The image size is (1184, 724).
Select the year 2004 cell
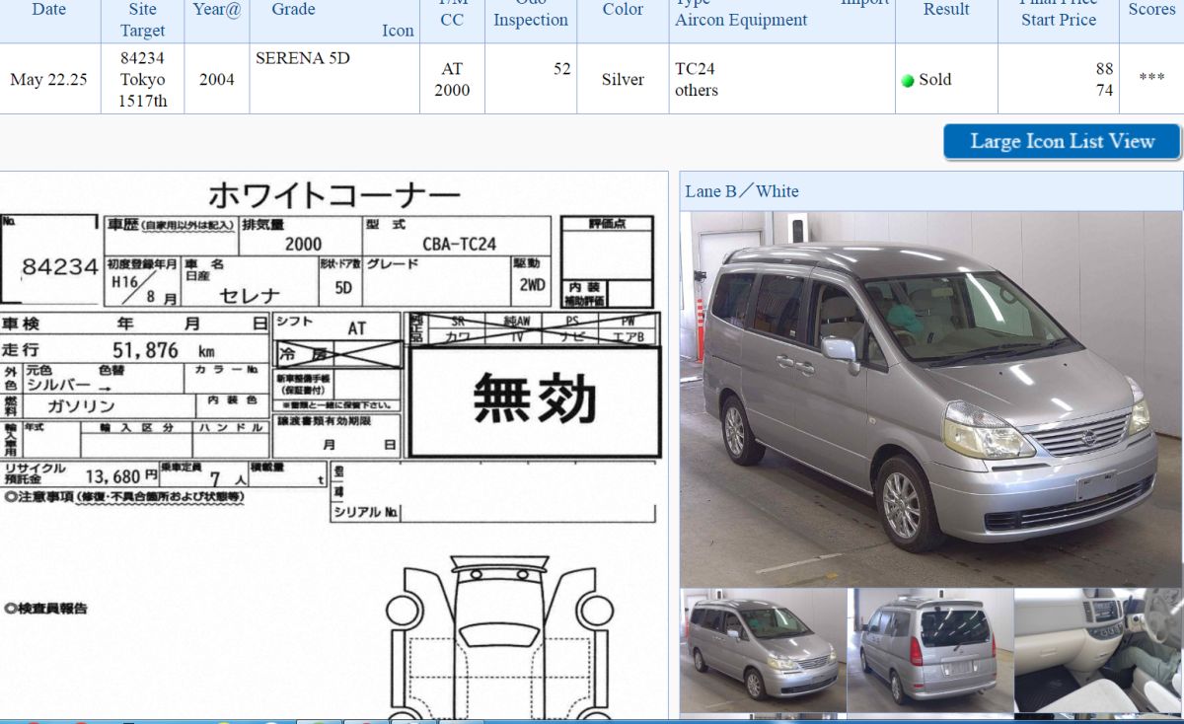(x=217, y=79)
